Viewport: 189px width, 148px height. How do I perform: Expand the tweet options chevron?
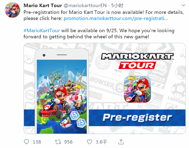tap(183, 5)
